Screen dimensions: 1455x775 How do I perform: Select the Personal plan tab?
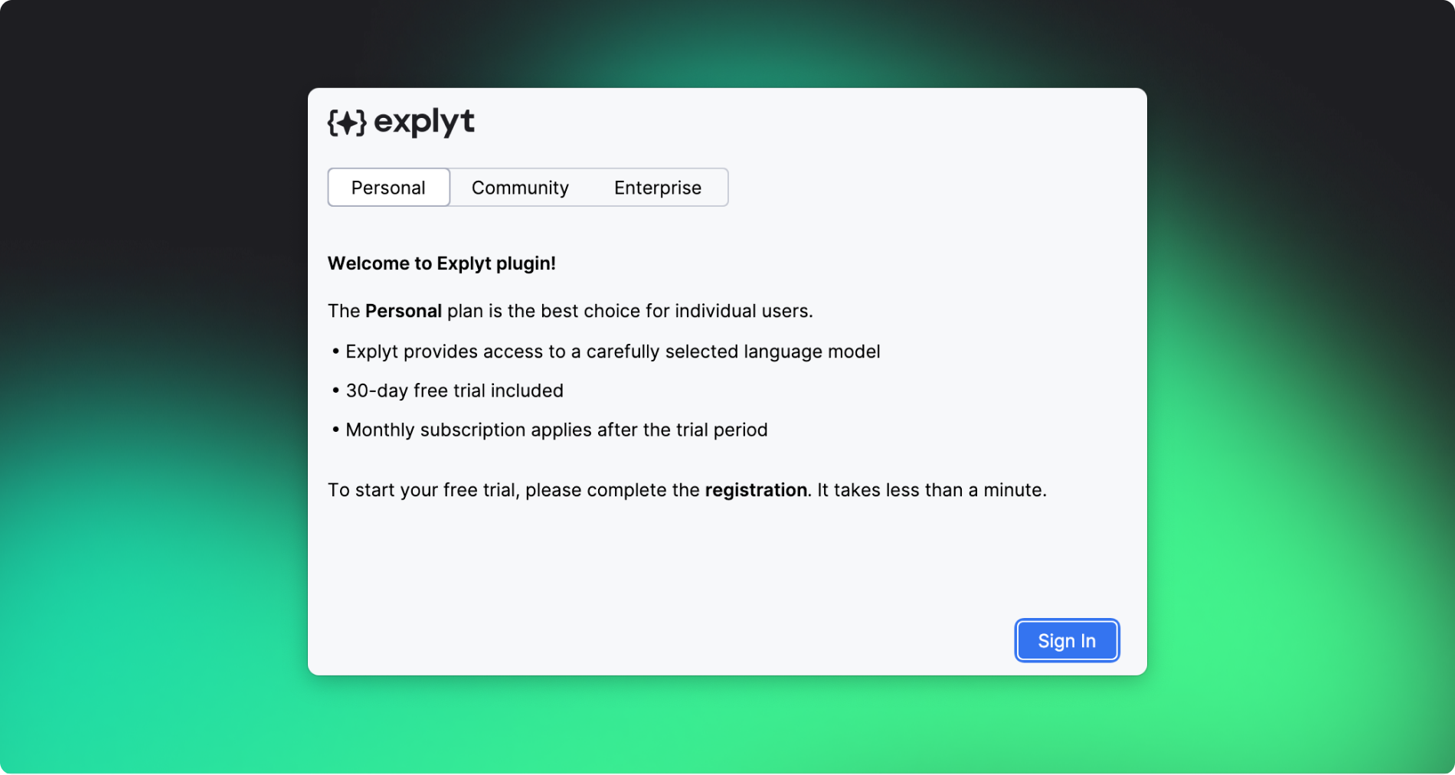388,188
